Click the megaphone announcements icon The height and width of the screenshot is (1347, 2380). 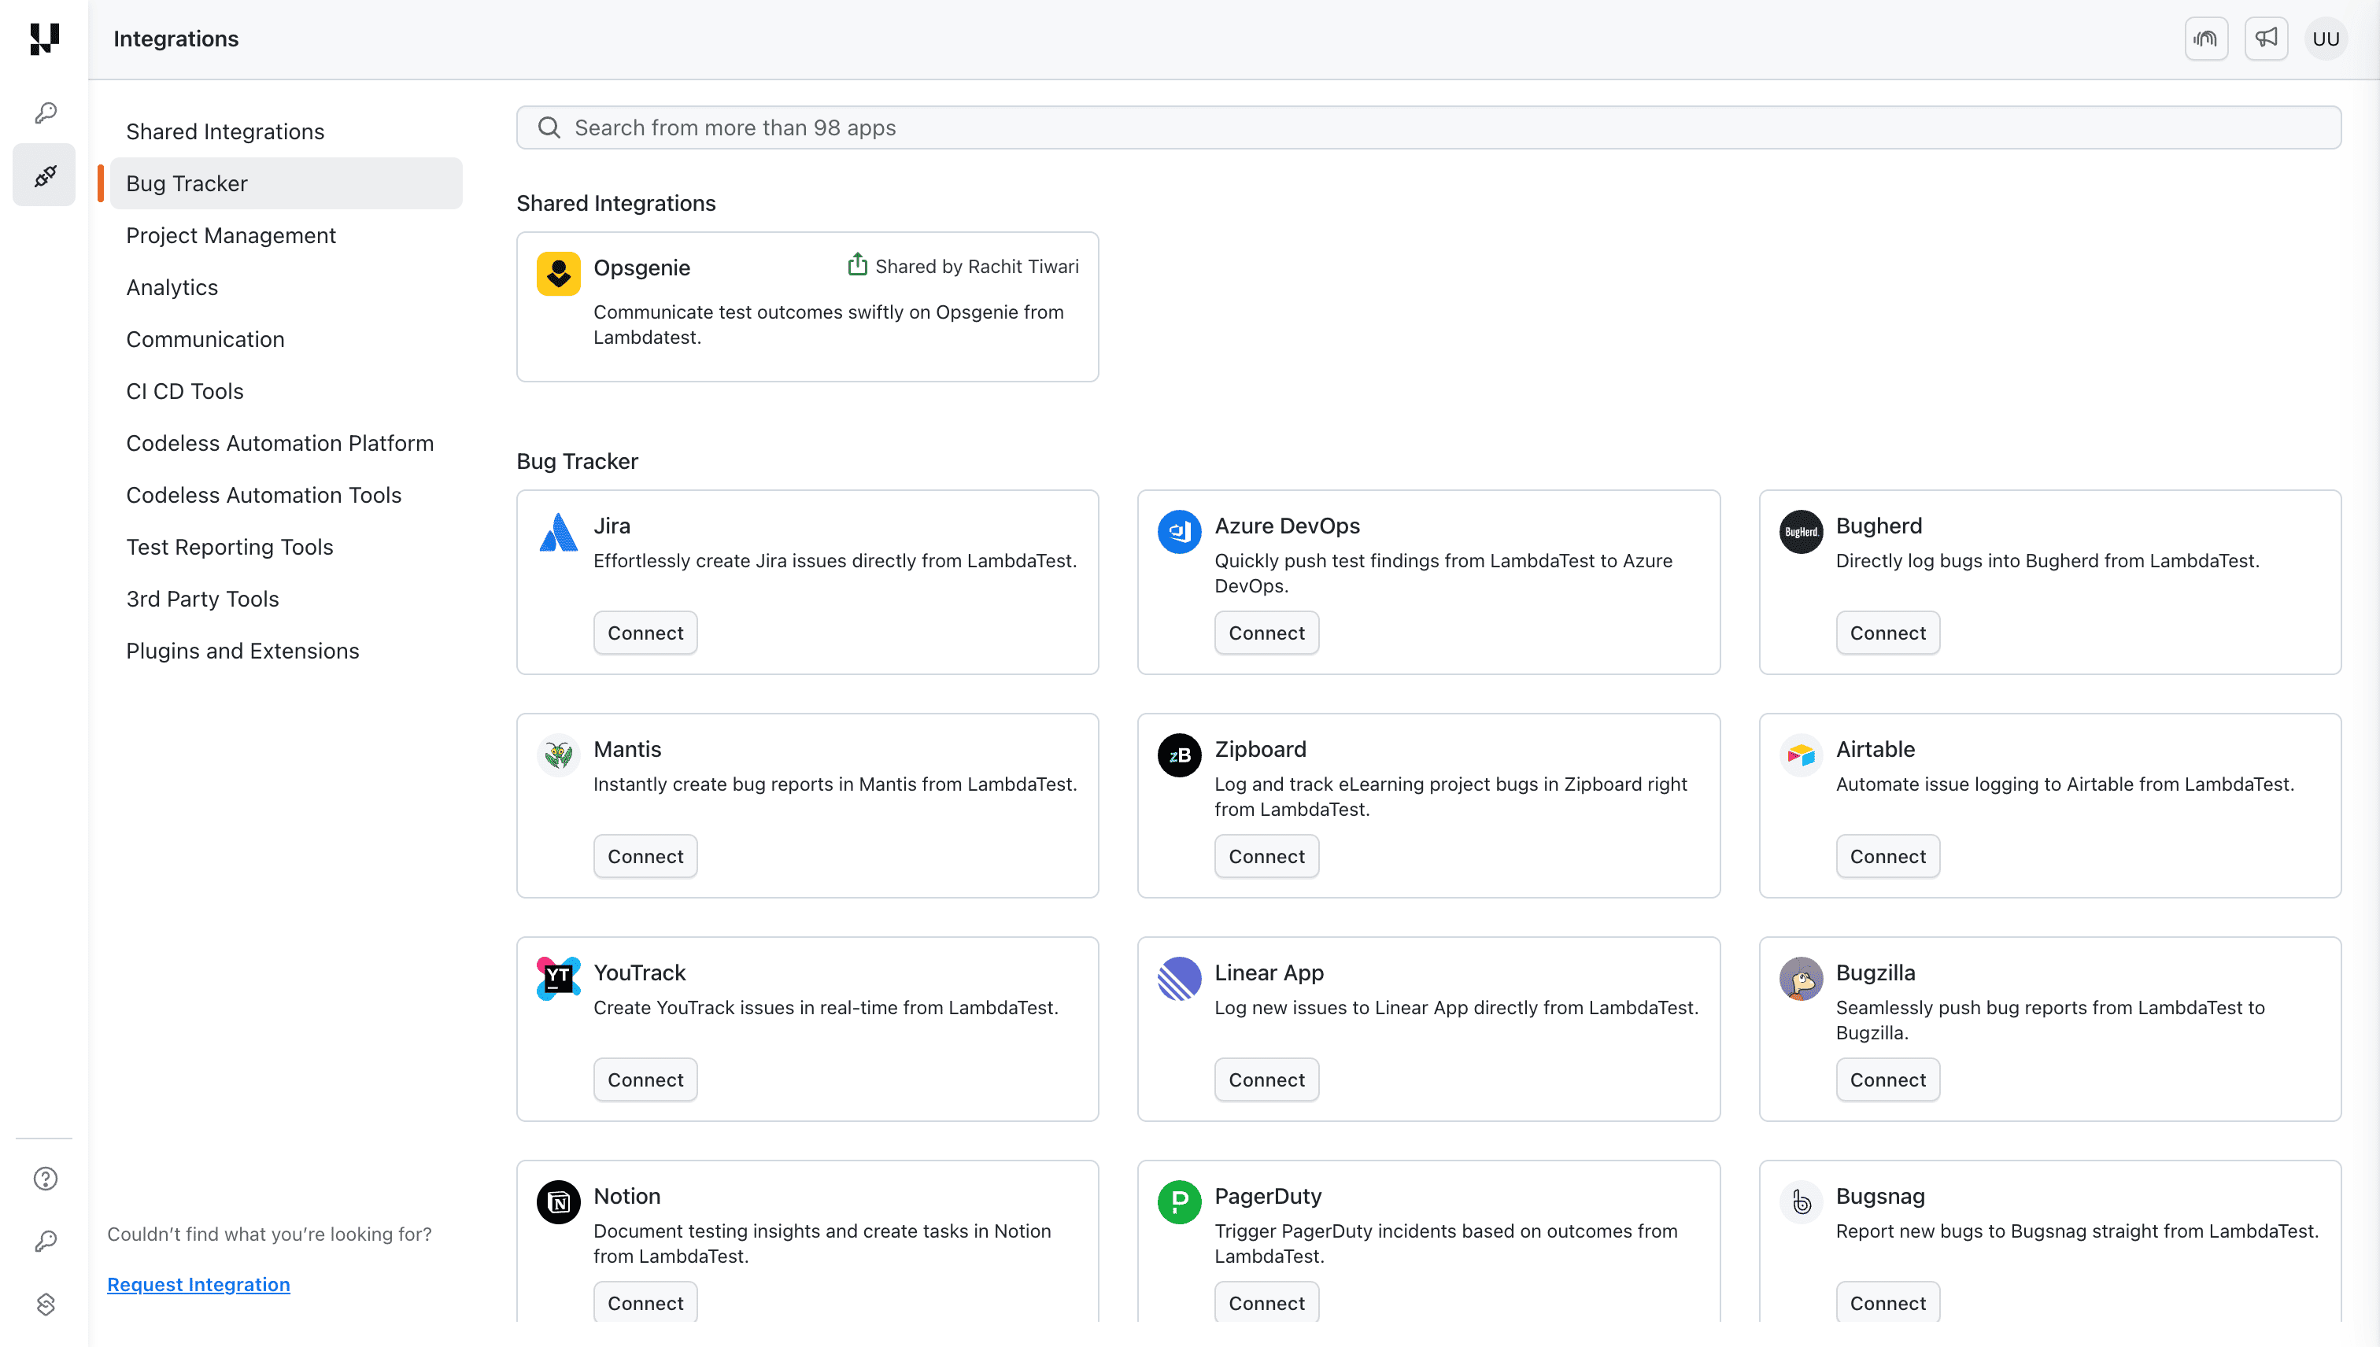click(2266, 38)
